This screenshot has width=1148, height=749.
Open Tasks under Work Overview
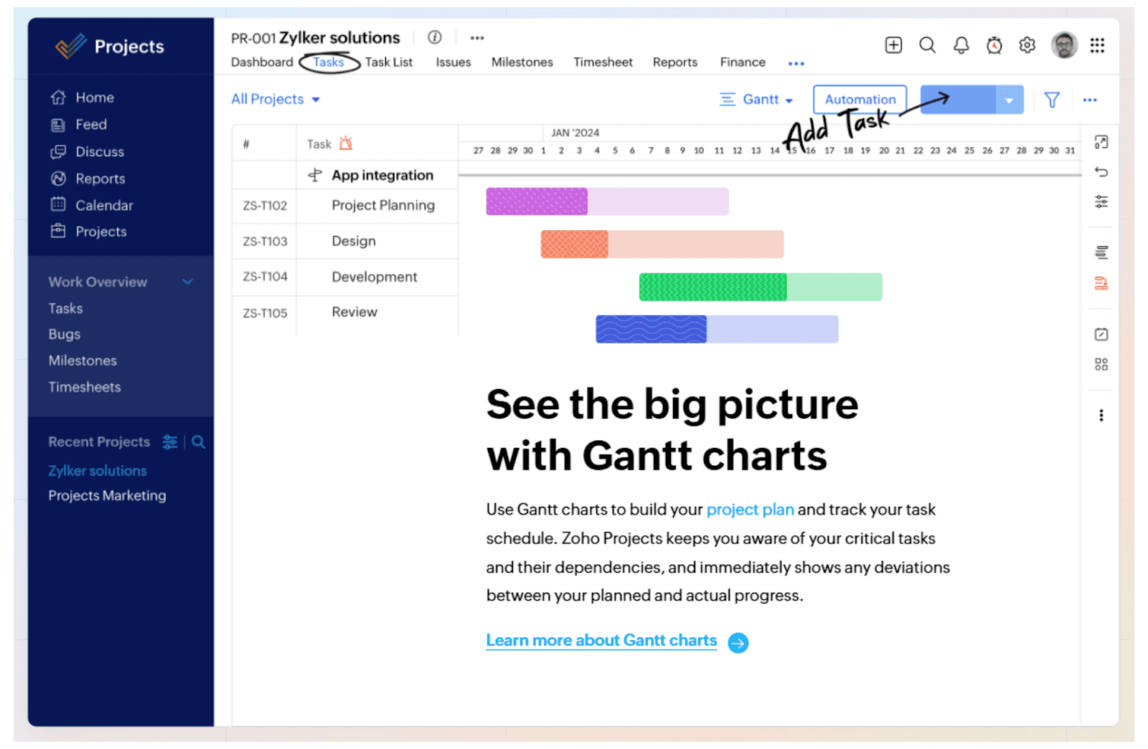(x=65, y=308)
